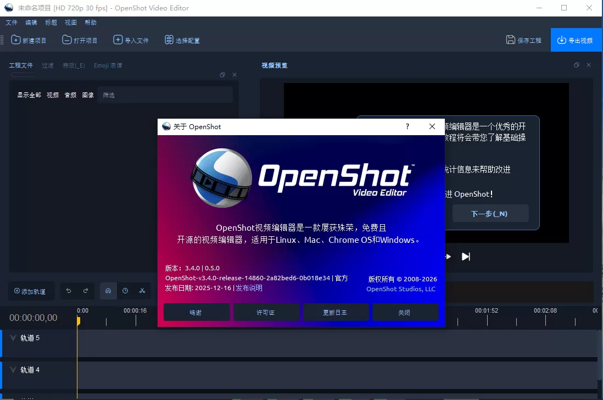Switch to the 过渡 transitions tab
The height and width of the screenshot is (400, 603).
click(x=48, y=65)
